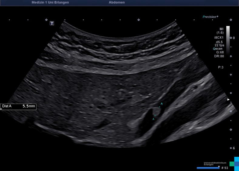Click the Medizin 1 Uni Erlangen header
239x171 pixels.
pyautogui.click(x=50, y=2)
